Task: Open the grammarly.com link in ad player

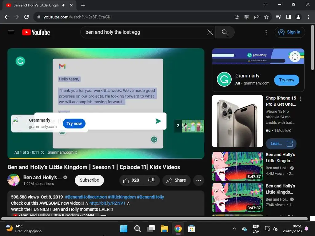Action: pos(62,152)
